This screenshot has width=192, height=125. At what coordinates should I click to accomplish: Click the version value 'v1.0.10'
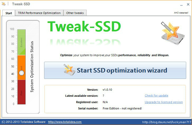(x=107, y=90)
